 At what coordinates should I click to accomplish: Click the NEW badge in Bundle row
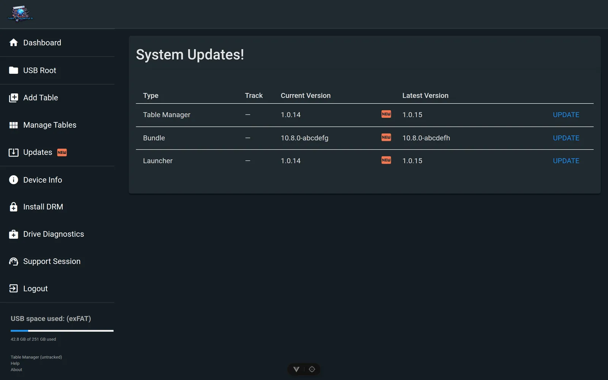[x=386, y=137]
